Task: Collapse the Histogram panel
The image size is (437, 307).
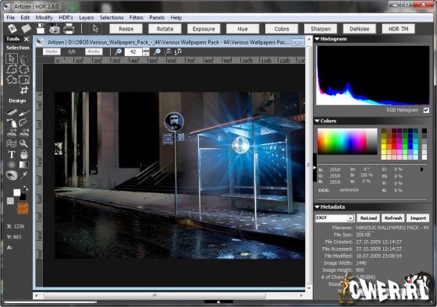Action: 317,39
